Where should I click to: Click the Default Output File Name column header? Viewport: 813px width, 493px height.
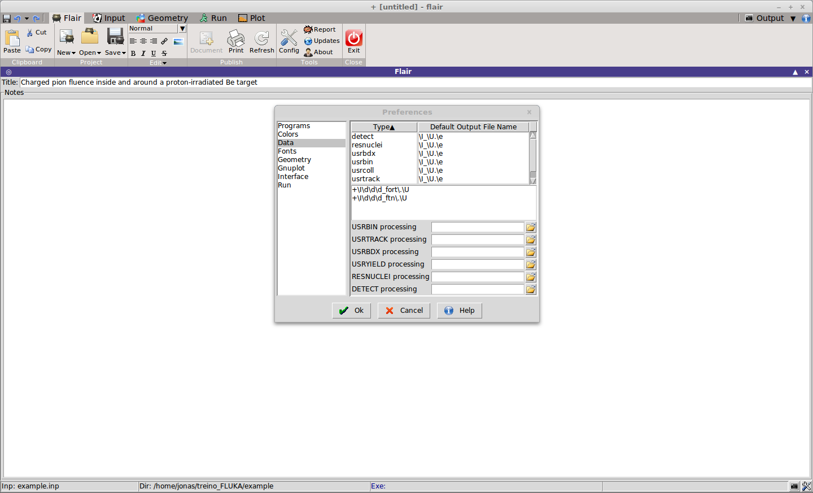[473, 127]
